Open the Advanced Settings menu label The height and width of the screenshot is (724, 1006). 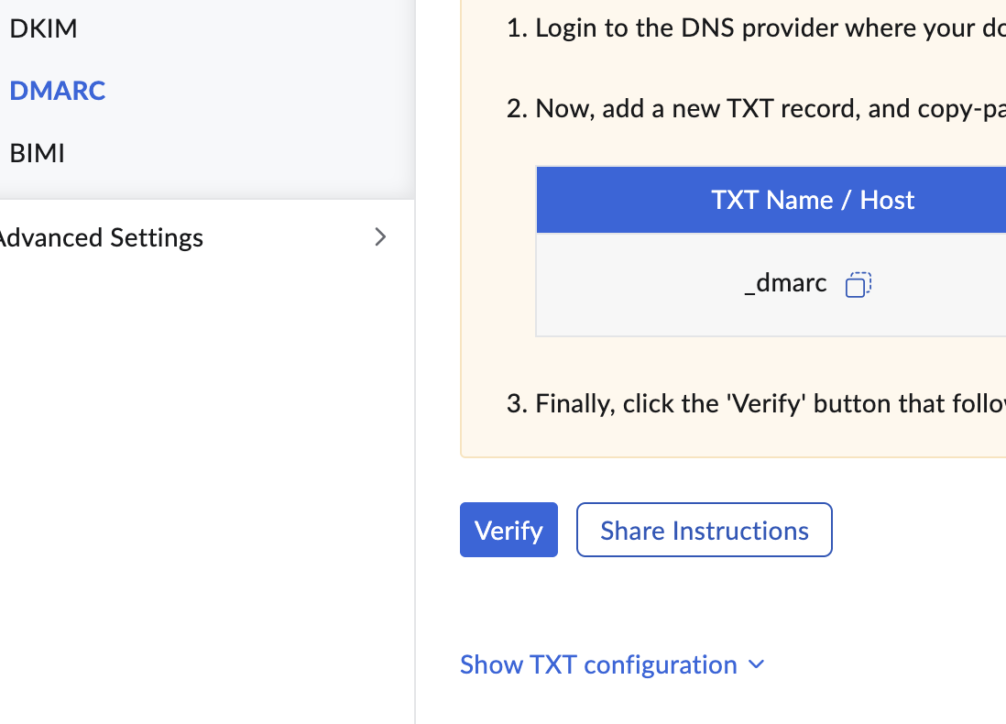pos(99,237)
